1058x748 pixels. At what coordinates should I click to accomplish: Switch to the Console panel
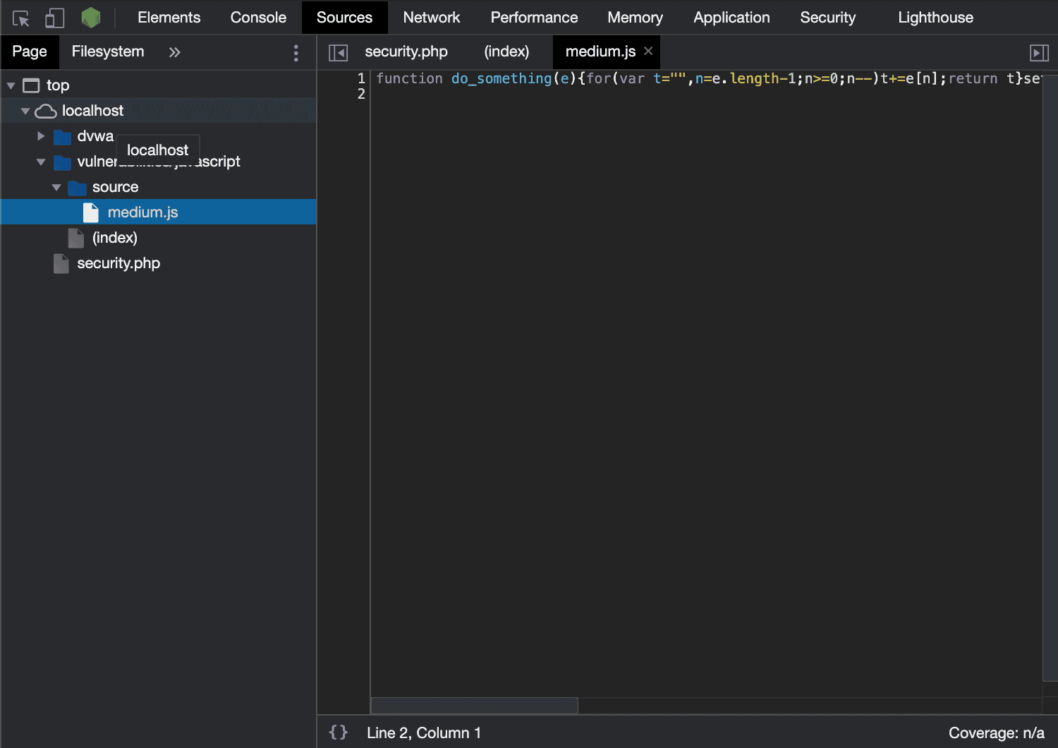(257, 17)
